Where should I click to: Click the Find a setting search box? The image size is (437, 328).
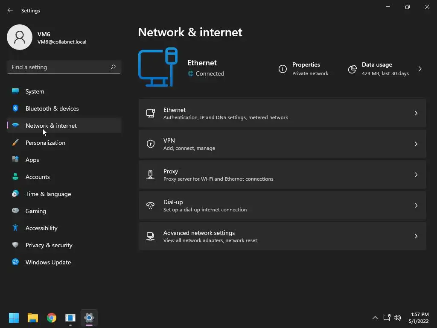pos(59,67)
